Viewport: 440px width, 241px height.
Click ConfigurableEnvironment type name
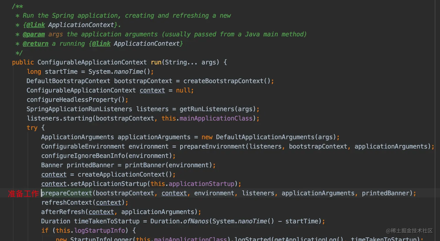pyautogui.click(x=83, y=146)
